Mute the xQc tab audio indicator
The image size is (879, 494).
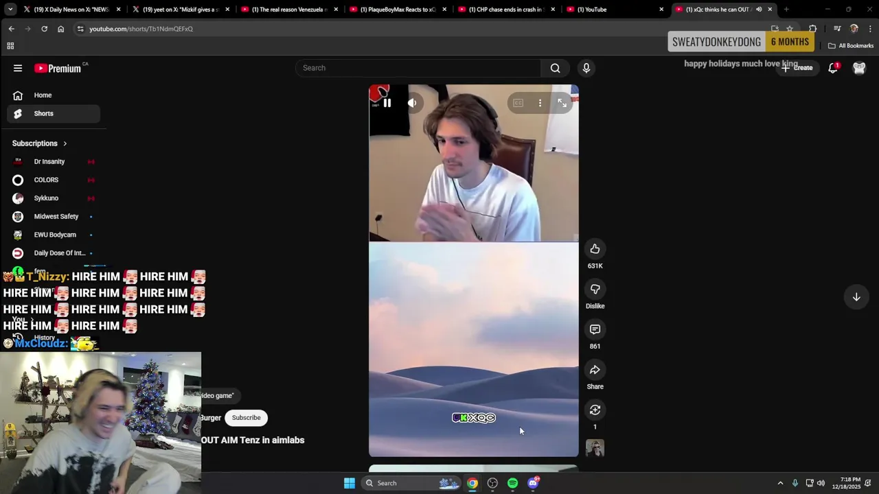point(758,10)
